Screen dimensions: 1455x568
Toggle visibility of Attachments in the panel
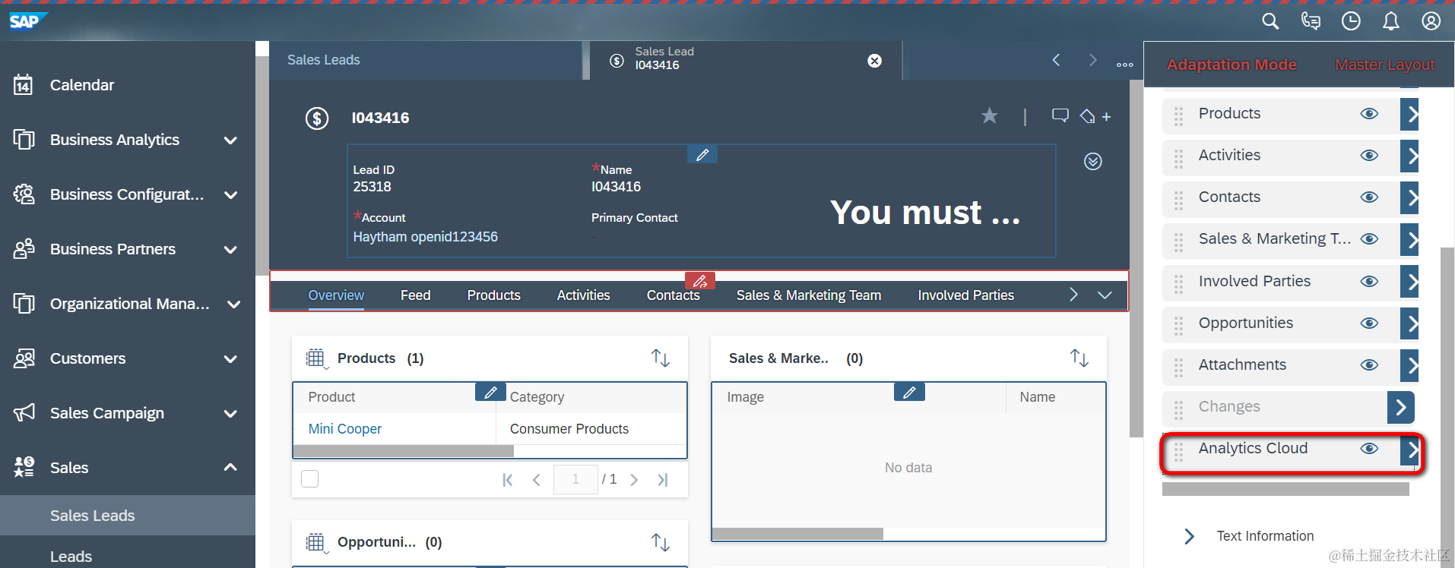click(1369, 365)
